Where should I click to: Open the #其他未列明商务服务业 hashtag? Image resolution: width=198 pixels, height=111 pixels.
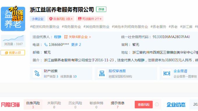(130, 27)
